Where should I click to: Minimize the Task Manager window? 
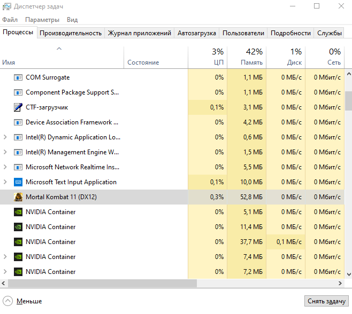point(293,6)
